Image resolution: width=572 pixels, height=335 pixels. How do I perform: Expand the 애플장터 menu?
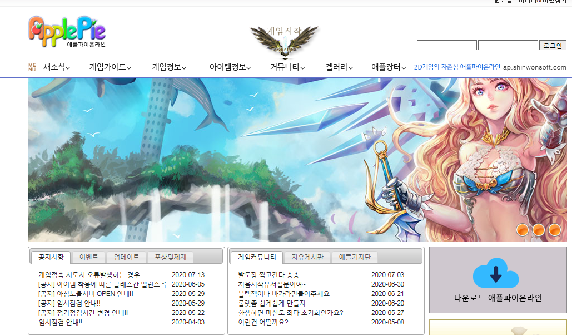click(x=389, y=67)
